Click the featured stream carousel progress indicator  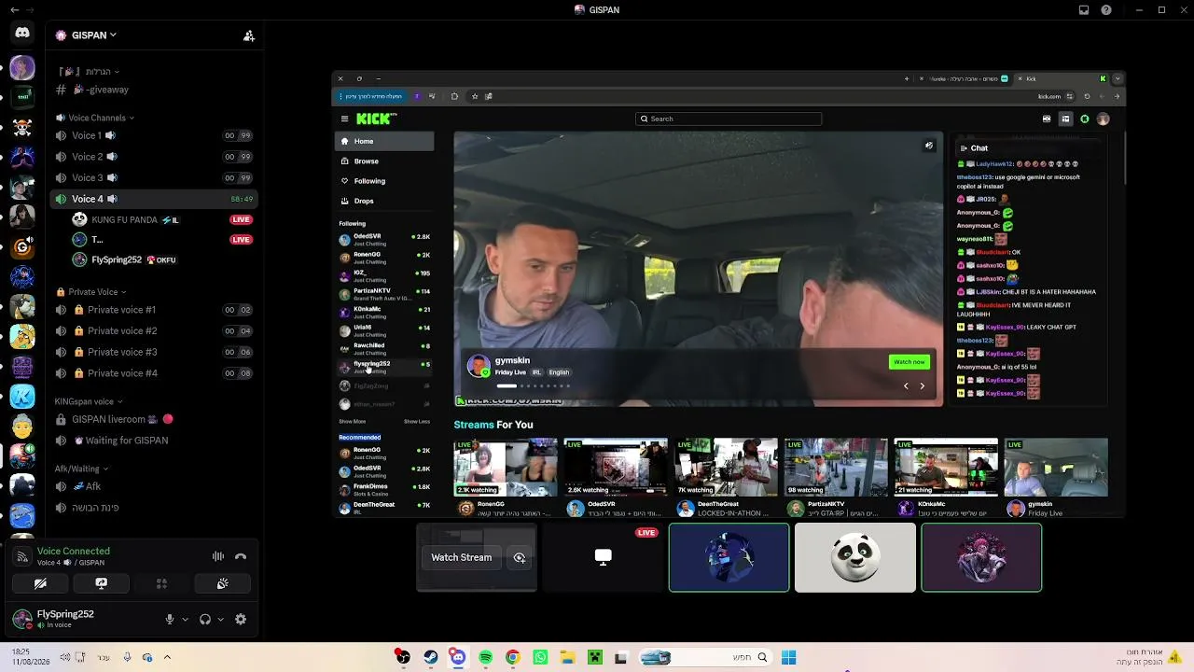tap(533, 385)
